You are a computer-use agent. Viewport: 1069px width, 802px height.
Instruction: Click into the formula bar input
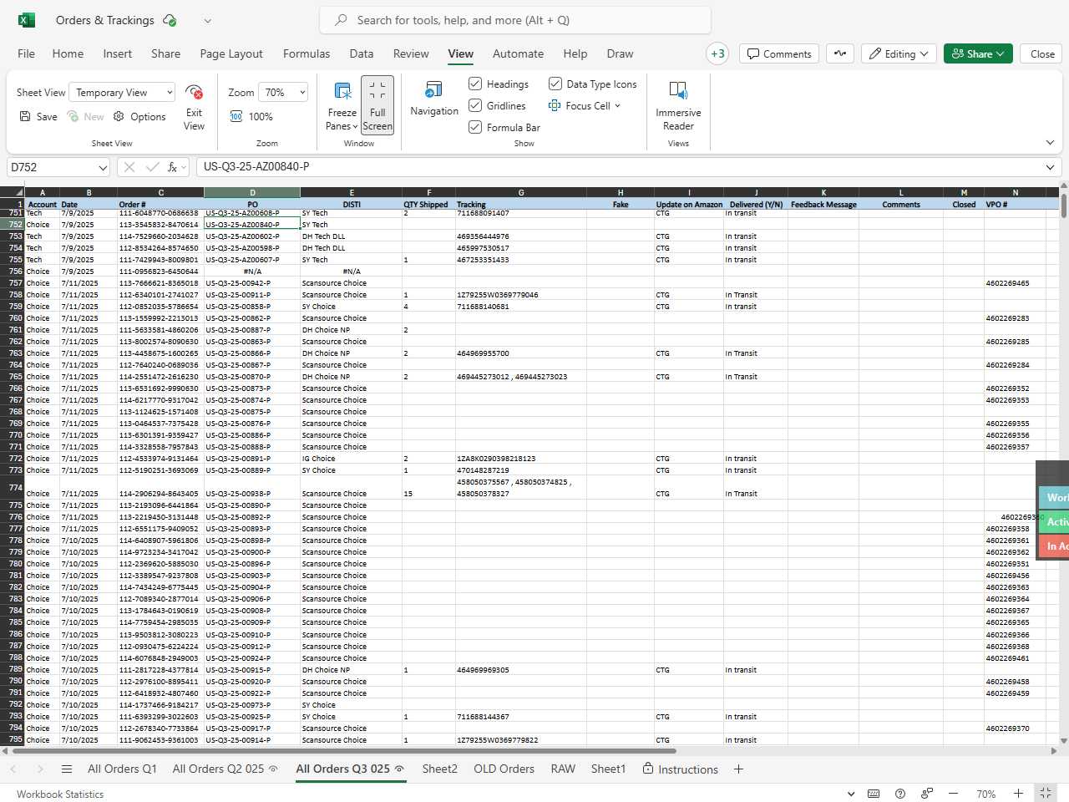click(618, 167)
